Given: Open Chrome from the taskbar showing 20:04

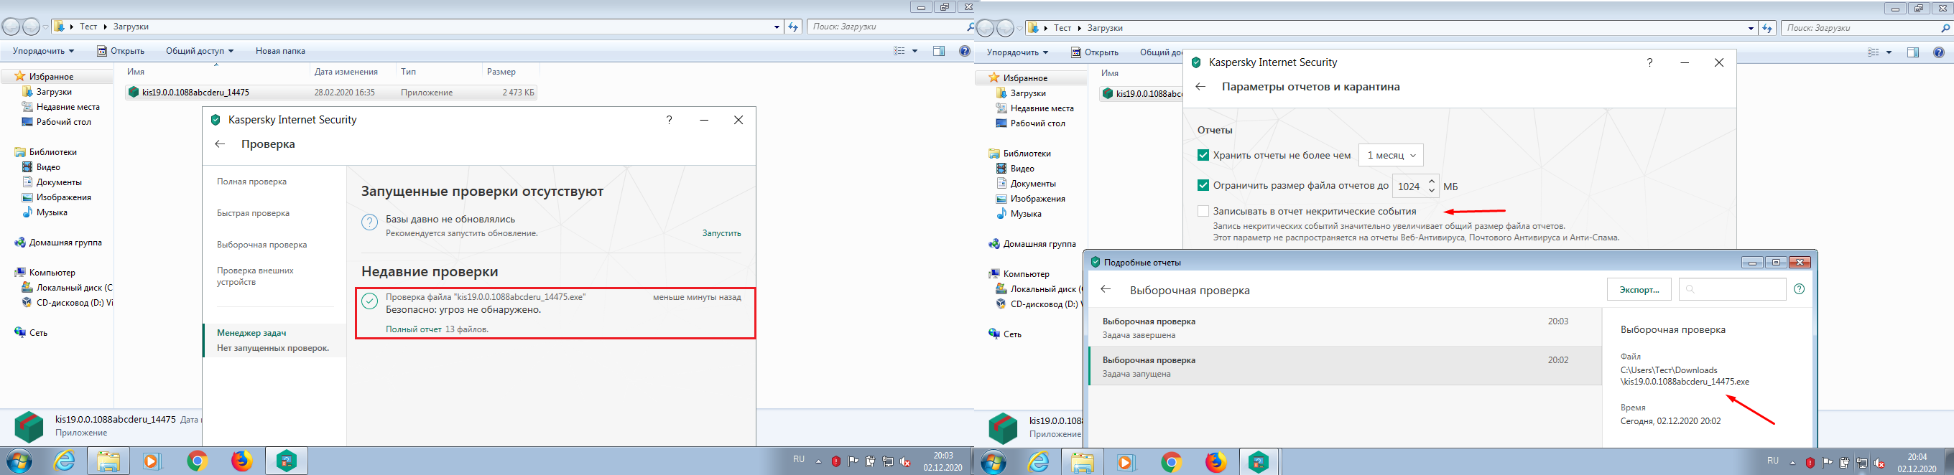Looking at the screenshot, I should click(x=1171, y=461).
